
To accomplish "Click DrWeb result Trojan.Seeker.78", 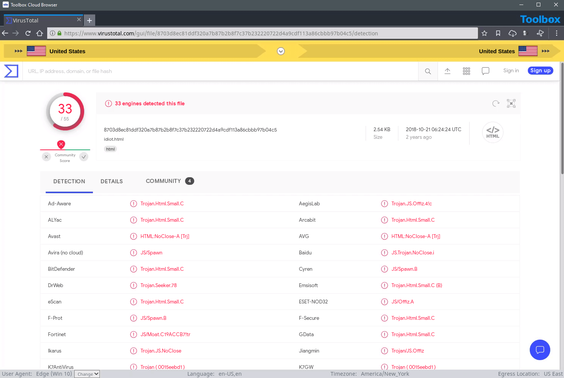I will [x=158, y=286].
